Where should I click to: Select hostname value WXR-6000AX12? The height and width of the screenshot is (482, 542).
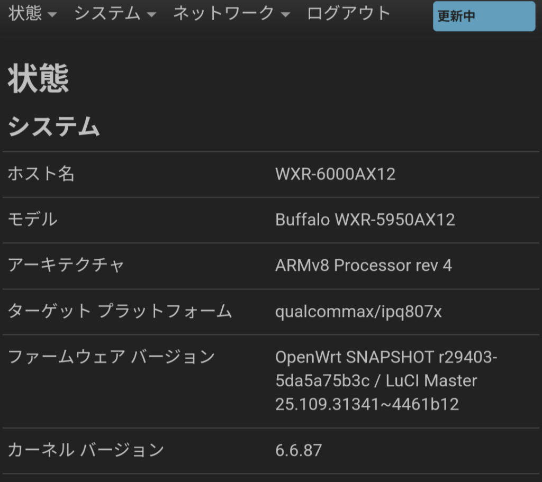[335, 174]
